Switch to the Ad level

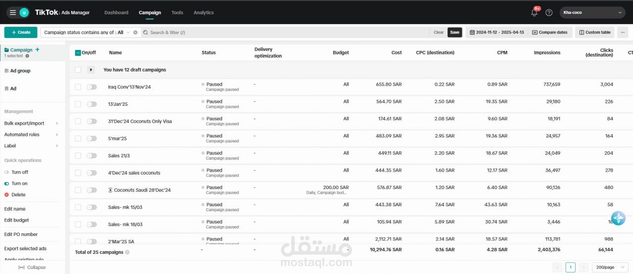(13, 89)
